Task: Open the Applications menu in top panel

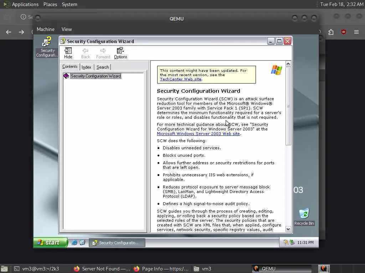Action: point(25,4)
